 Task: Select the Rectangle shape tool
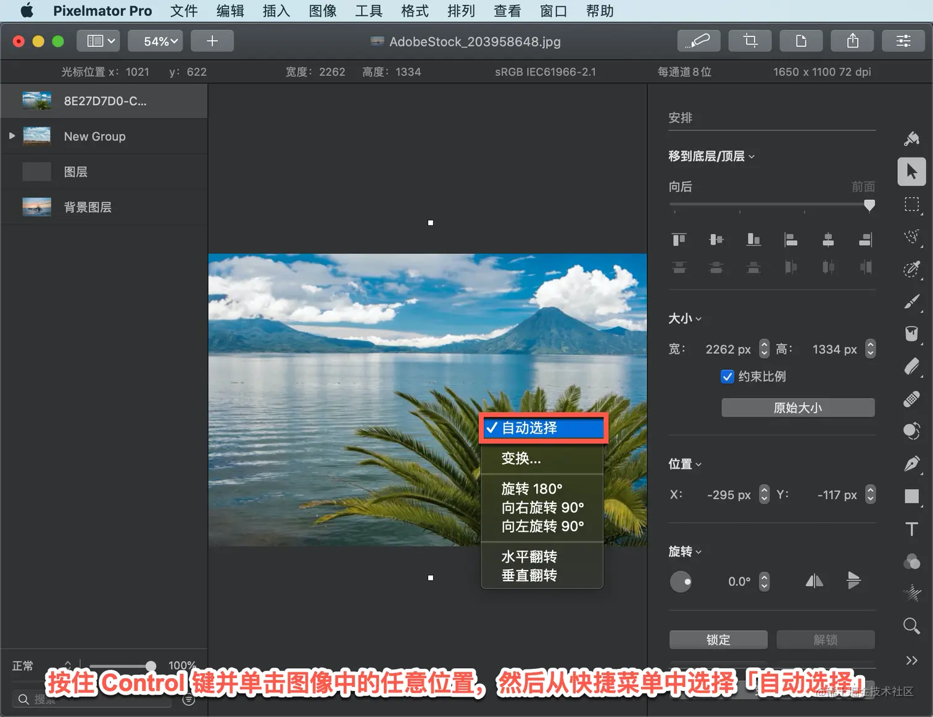point(911,496)
